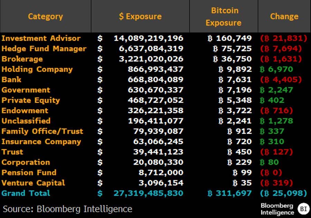Click the Category column header

click(x=45, y=16)
